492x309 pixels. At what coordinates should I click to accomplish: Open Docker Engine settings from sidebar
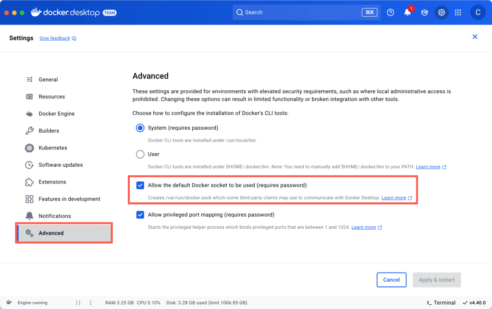pyautogui.click(x=56, y=113)
